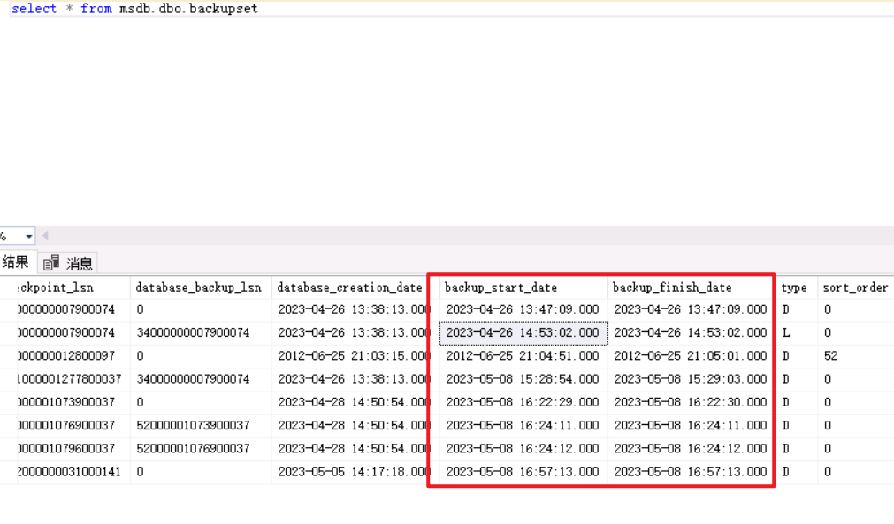Click the backup_start_date column header
The image size is (894, 524).
click(523, 288)
